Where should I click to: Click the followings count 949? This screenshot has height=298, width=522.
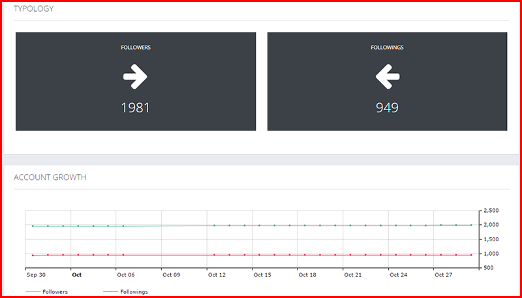coord(387,108)
